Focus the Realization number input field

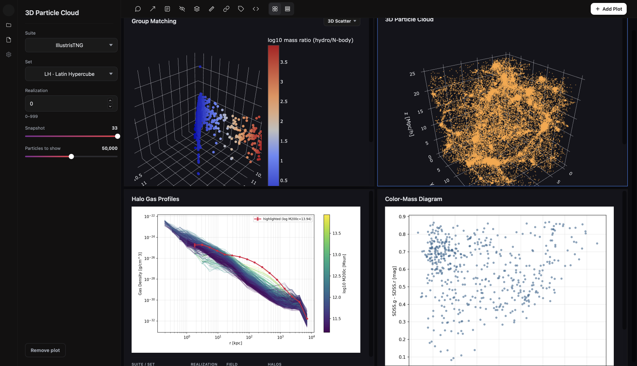tap(71, 103)
